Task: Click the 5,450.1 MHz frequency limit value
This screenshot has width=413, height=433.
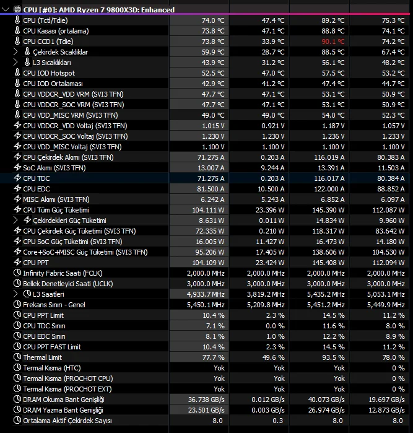Action: pos(206,305)
